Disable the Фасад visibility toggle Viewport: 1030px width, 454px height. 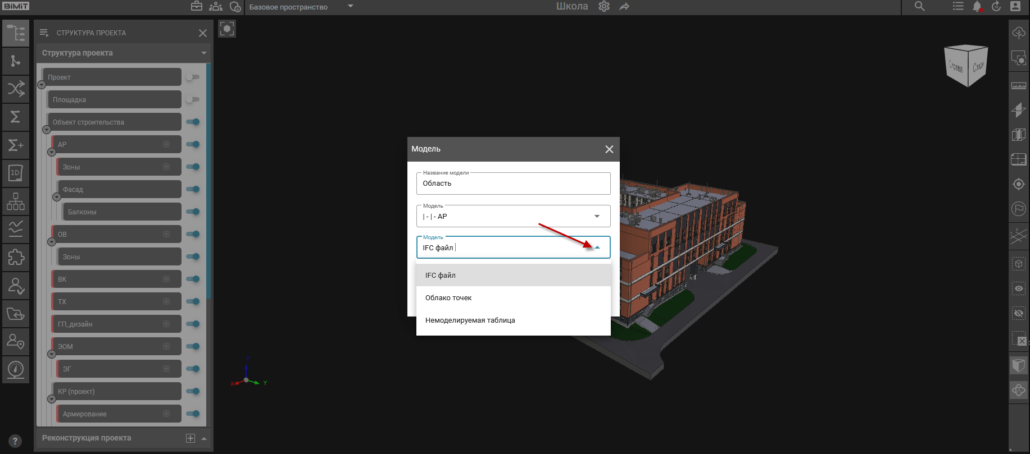click(193, 189)
